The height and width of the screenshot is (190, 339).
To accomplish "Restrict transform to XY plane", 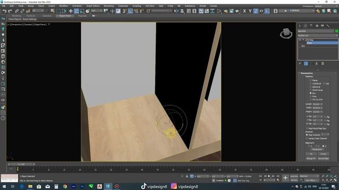I will click(x=261, y=11).
